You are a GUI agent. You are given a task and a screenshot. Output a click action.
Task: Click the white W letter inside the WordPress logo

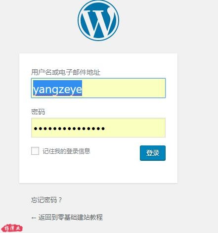click(98, 21)
